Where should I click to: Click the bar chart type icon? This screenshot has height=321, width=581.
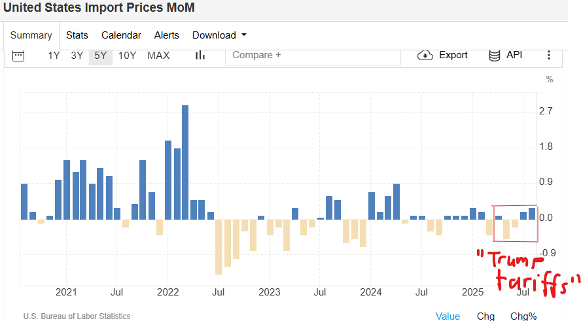[x=200, y=56]
